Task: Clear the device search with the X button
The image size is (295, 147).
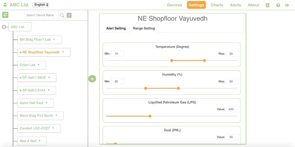Action: point(69,15)
